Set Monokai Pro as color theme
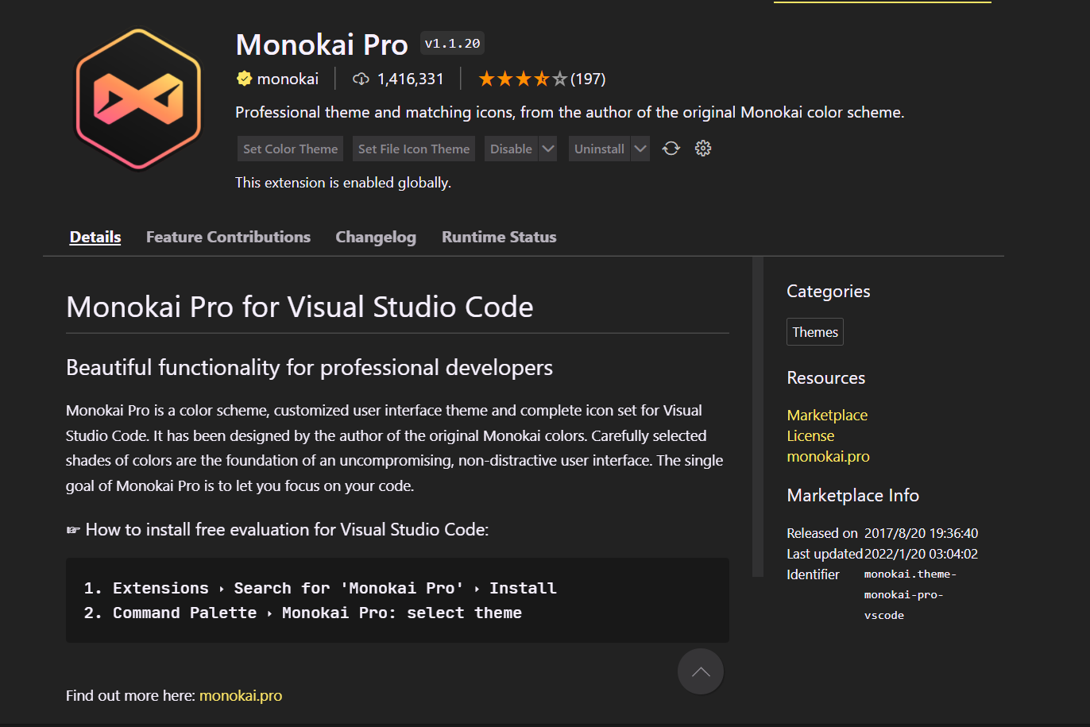1090x727 pixels. click(290, 149)
